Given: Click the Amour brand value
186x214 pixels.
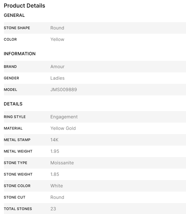Looking at the screenshot, I should tap(58, 66).
